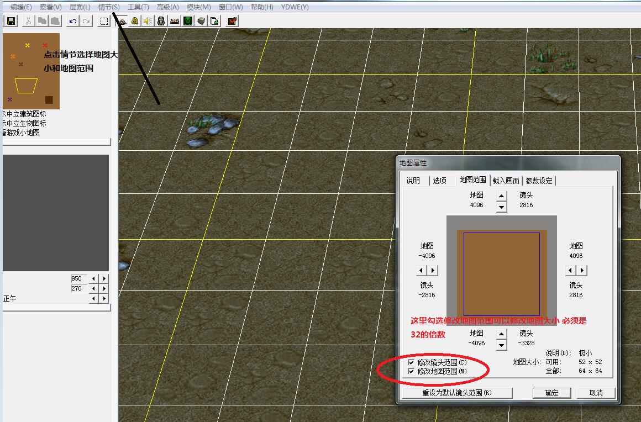
Task: Click the Save map icon
Action: pos(10,21)
